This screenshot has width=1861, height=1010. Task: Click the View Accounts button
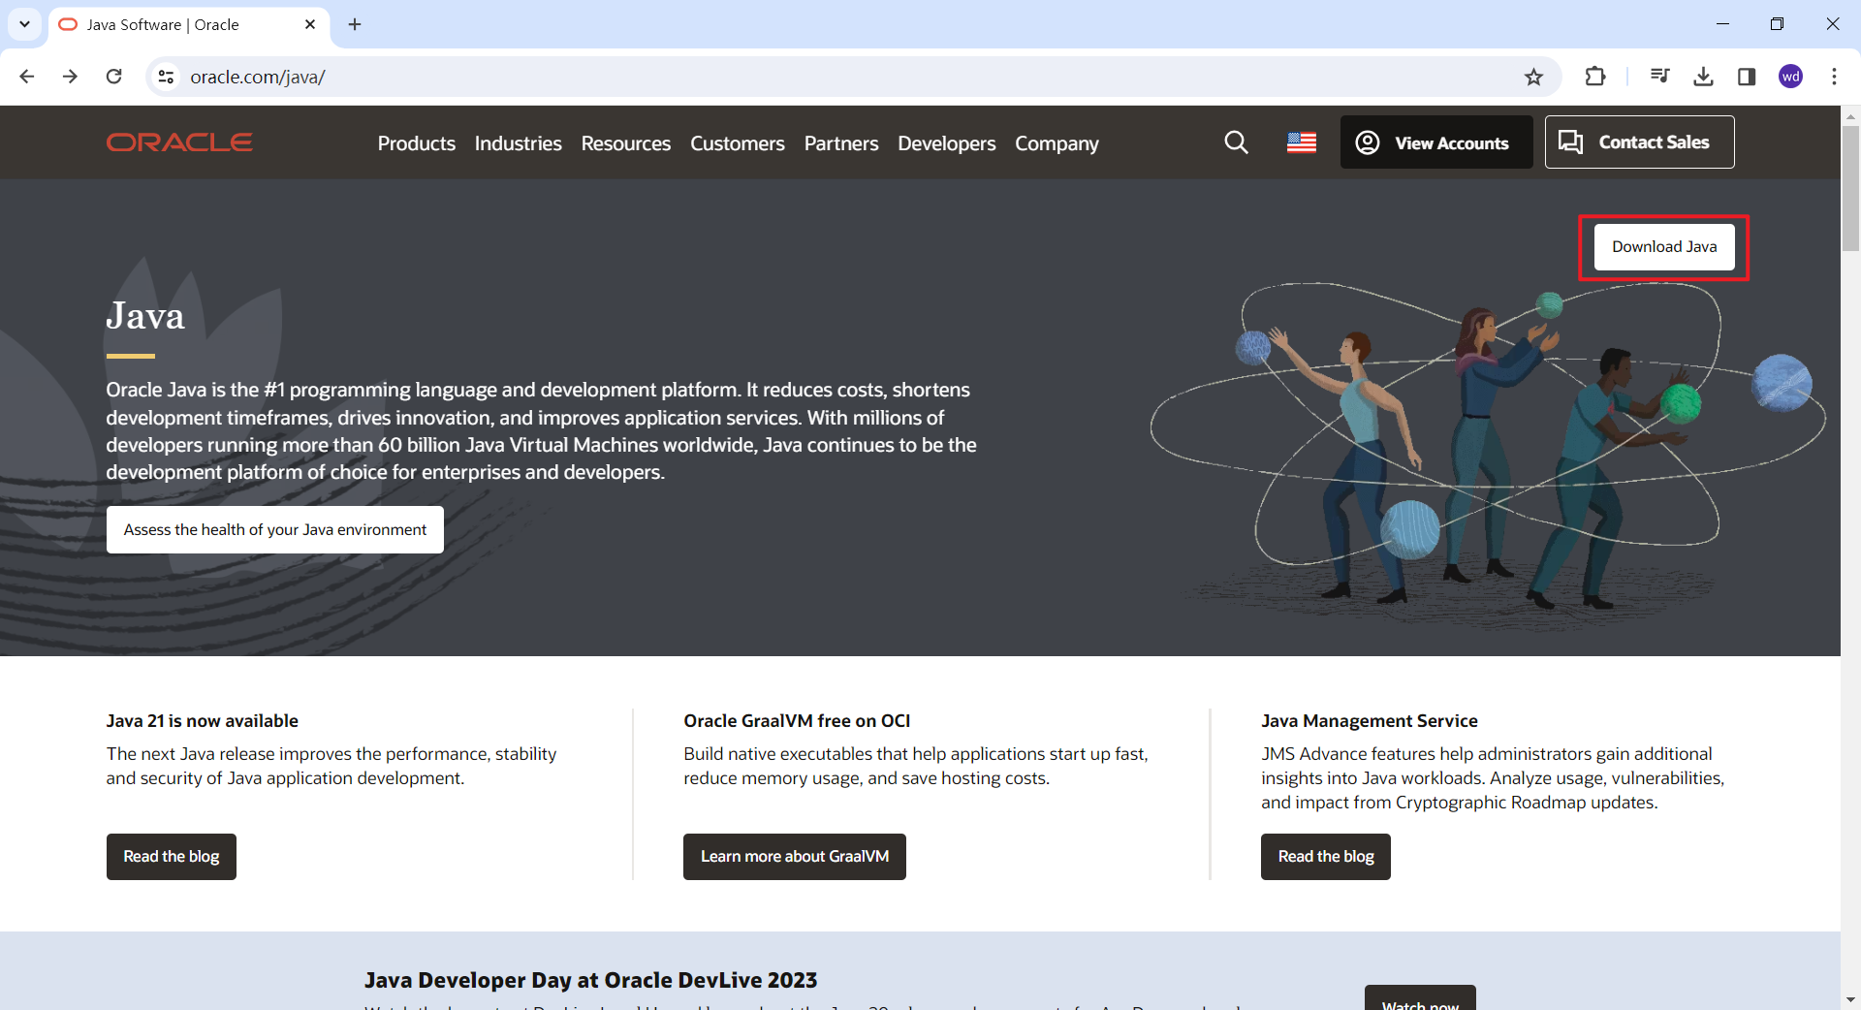1436,142
